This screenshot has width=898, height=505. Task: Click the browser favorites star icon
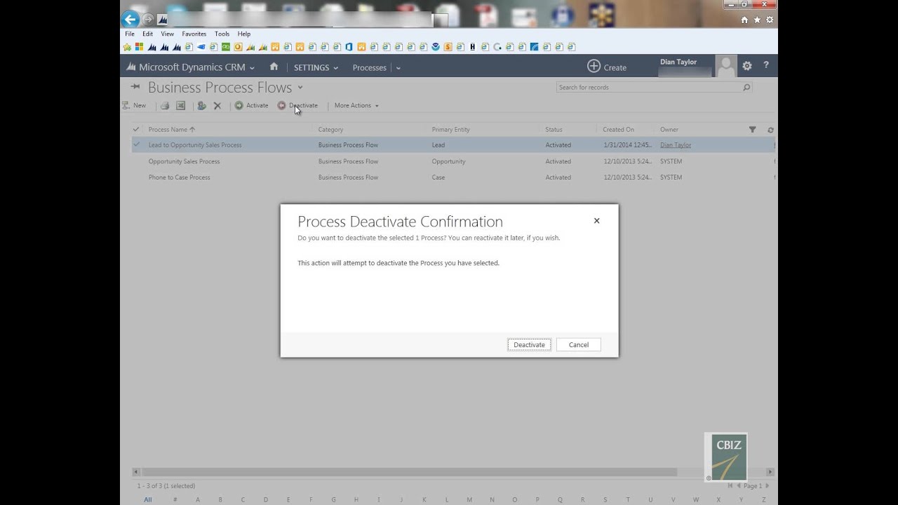757,20
